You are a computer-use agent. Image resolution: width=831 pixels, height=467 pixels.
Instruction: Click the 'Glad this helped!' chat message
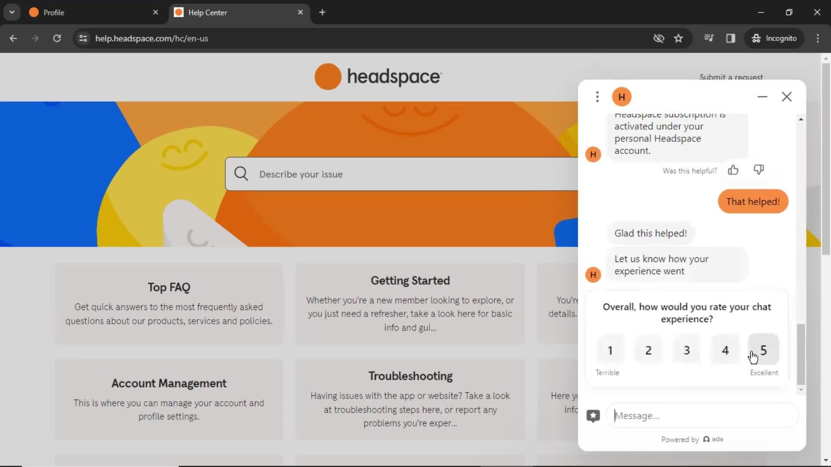[x=651, y=233]
